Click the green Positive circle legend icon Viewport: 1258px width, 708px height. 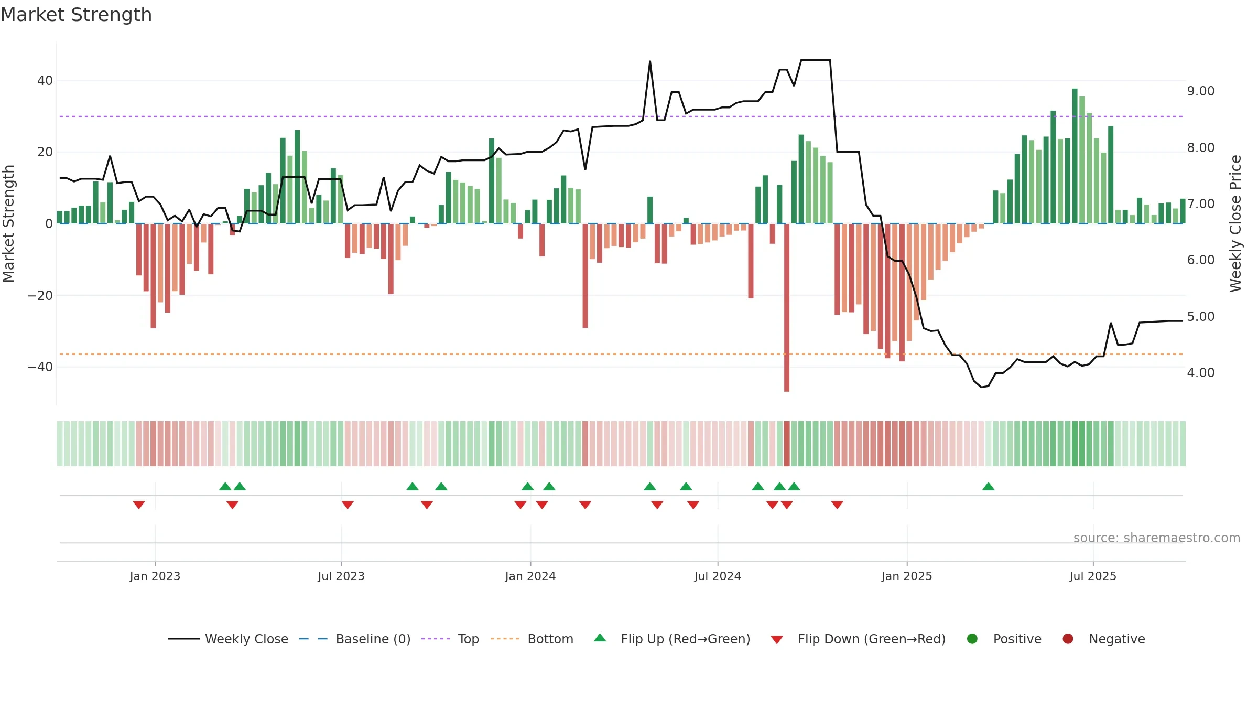[972, 639]
